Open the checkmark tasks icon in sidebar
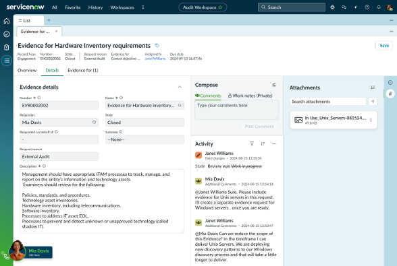The width and height of the screenshot is (397, 266). 7,34
